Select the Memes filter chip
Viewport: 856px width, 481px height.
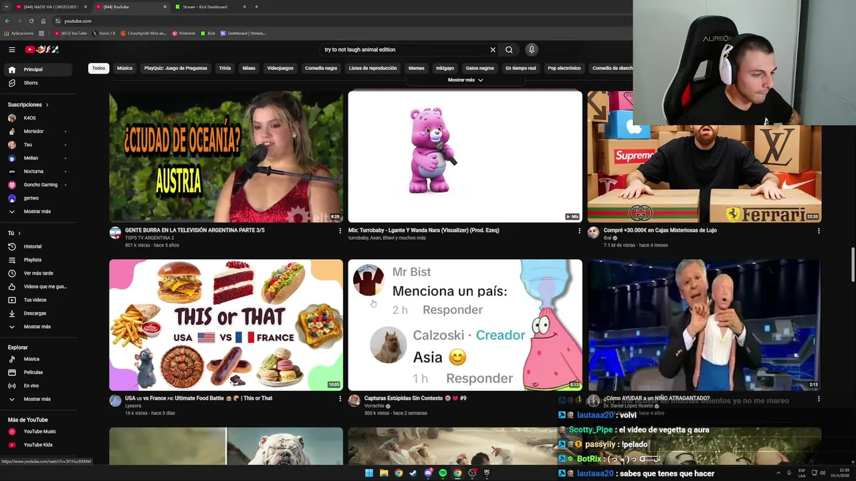tap(417, 68)
